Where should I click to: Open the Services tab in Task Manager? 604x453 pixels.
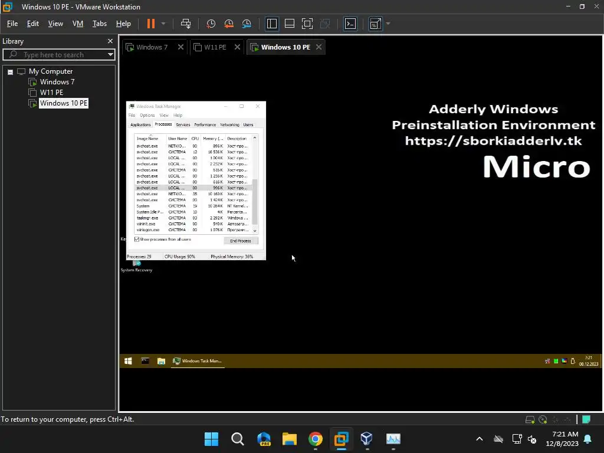(x=183, y=125)
